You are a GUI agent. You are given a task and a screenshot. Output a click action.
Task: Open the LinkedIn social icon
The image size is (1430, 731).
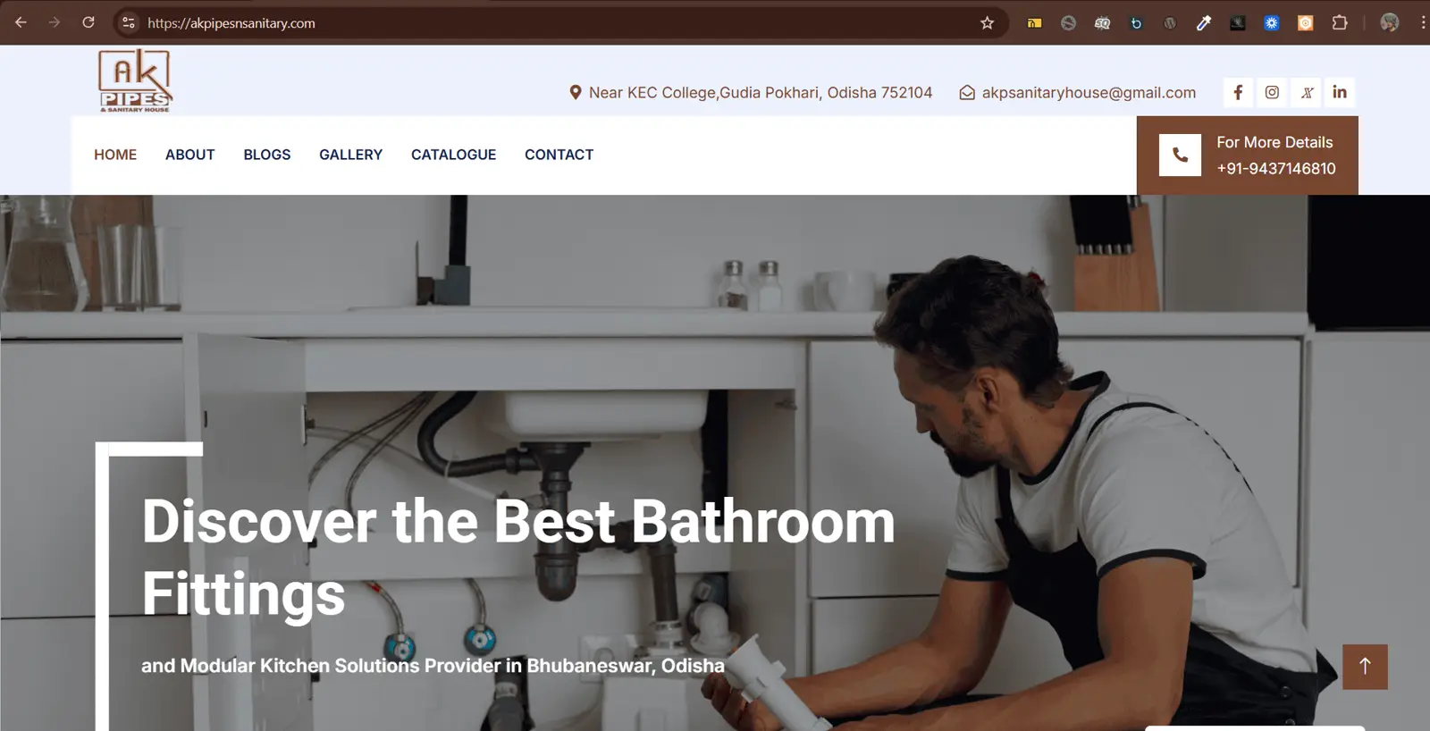[1340, 92]
